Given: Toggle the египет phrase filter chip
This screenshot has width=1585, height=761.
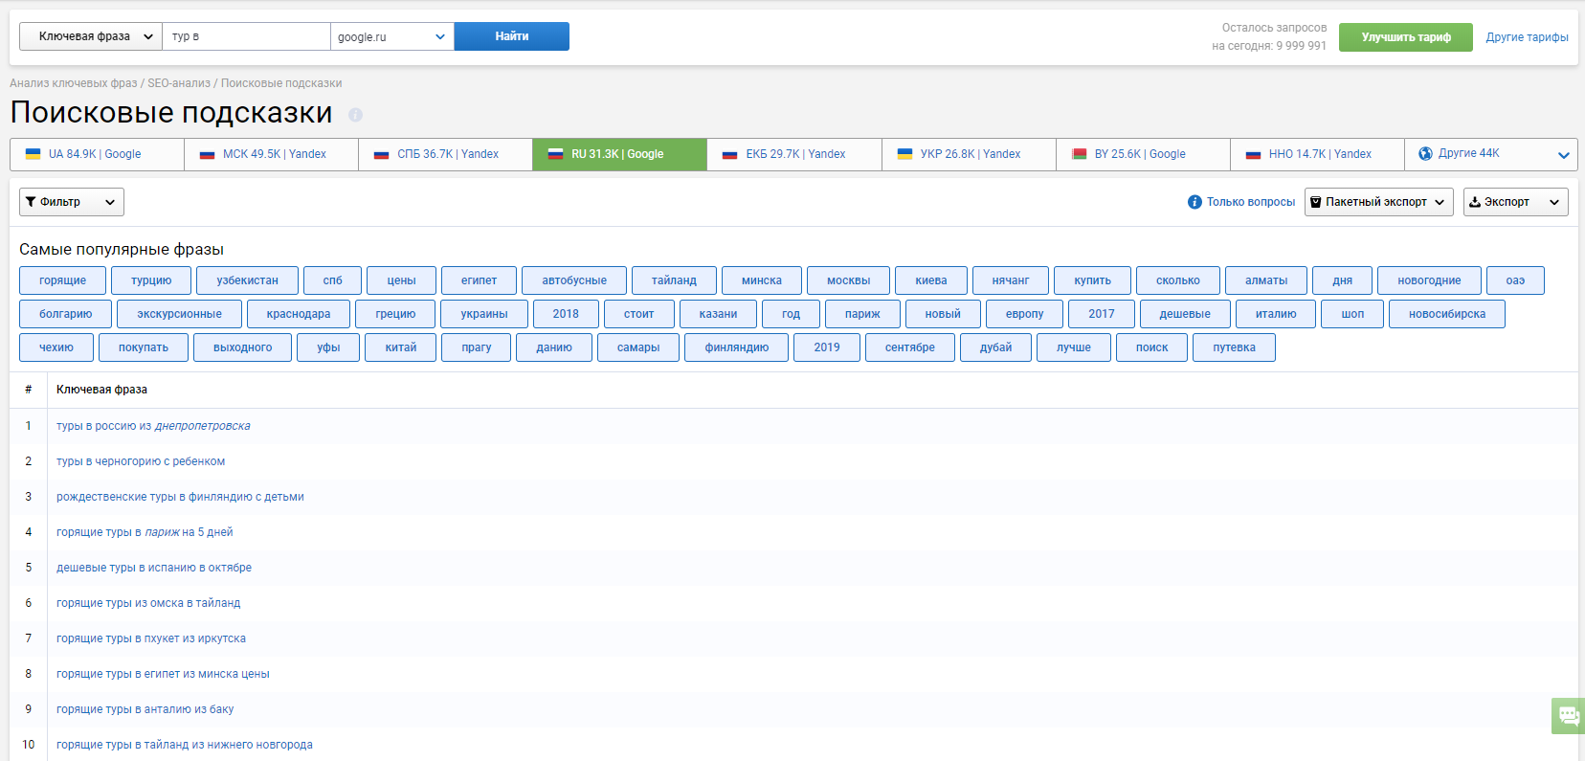Looking at the screenshot, I should click(479, 280).
